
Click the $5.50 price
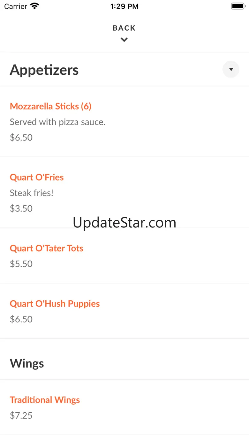(21, 264)
